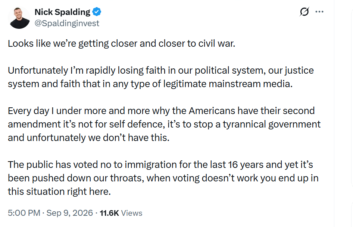Open Nick Spalding's profile photo
Screen dimensions: 353x227
tap(19, 18)
